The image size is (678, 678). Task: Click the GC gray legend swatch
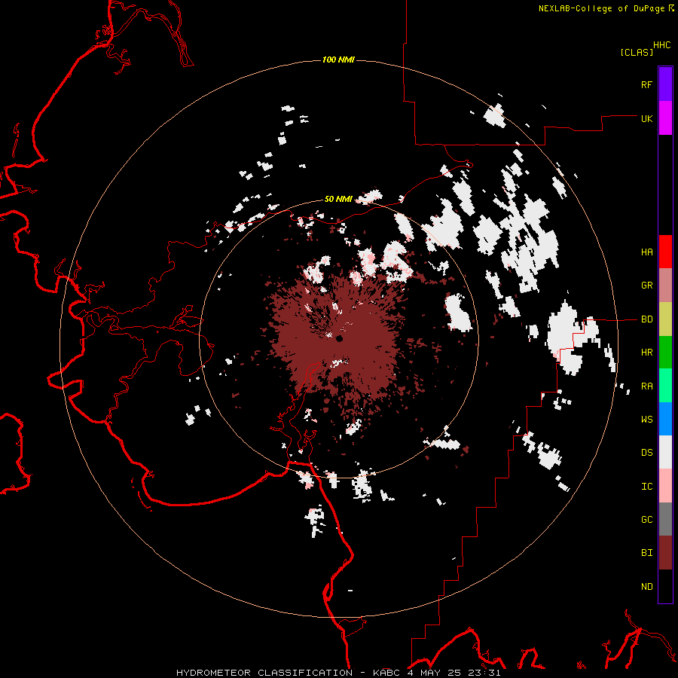coord(665,519)
